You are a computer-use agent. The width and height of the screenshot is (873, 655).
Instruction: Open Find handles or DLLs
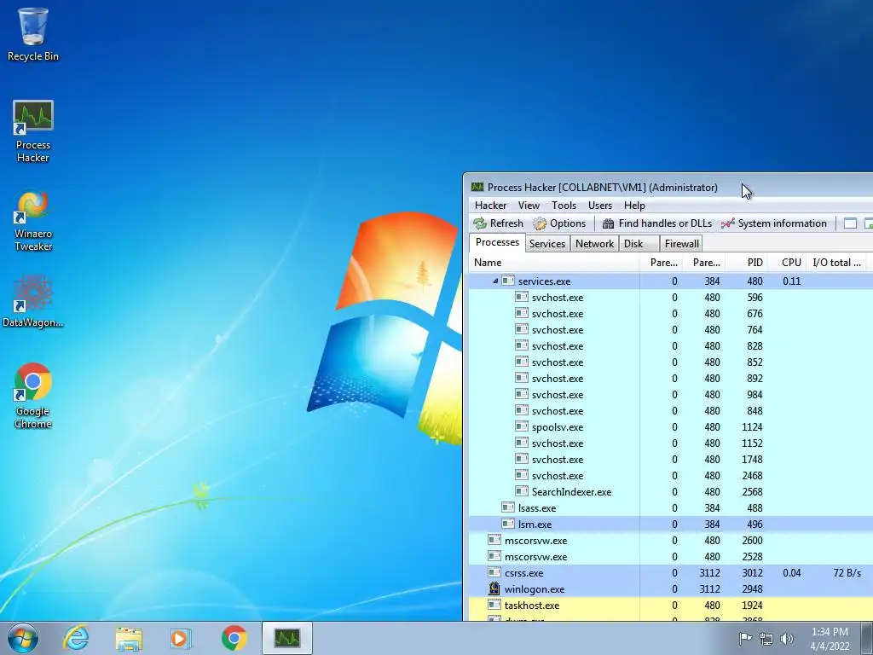click(657, 223)
